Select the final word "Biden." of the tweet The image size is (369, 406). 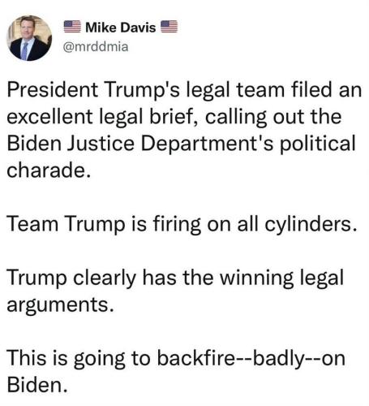(x=37, y=385)
